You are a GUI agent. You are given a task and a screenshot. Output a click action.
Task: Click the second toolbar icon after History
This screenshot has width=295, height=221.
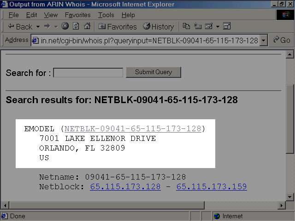[198, 26]
